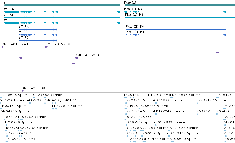Screen dimensions: 235x143
Task: Select the CK02089.3prime EST
Action: click(x=154, y=133)
